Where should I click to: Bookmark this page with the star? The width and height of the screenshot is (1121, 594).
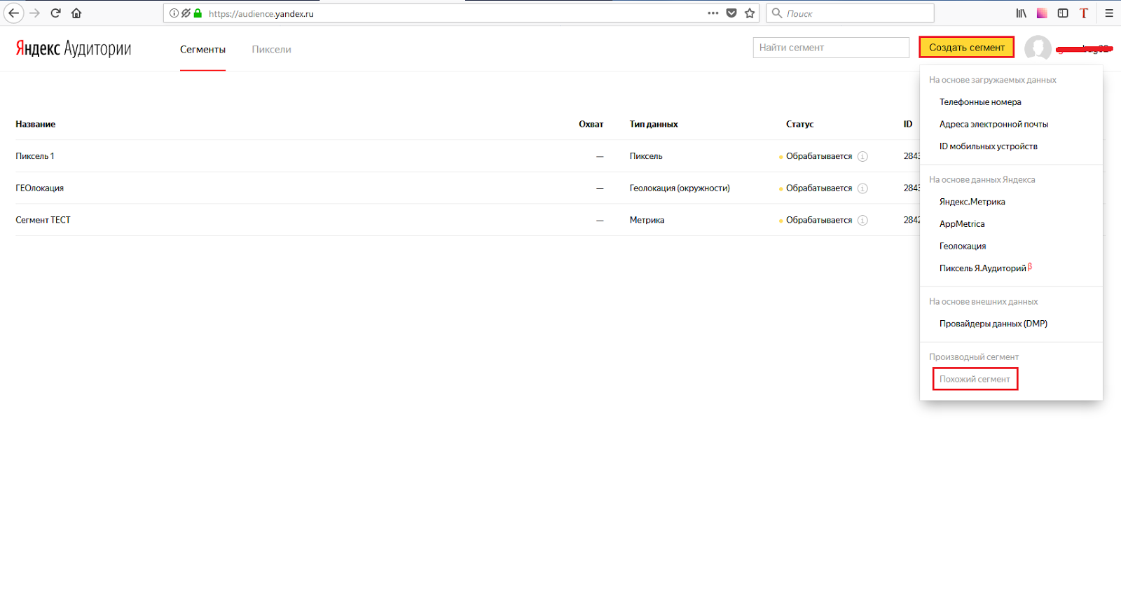tap(750, 13)
